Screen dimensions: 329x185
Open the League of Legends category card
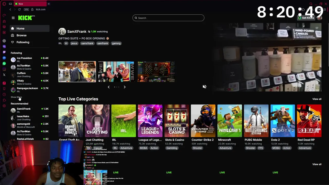click(x=150, y=121)
